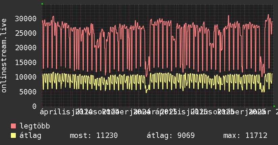This screenshot has height=145, width=278.
Task: Click the green arrow at y-axis top
Action: click(42, 4)
